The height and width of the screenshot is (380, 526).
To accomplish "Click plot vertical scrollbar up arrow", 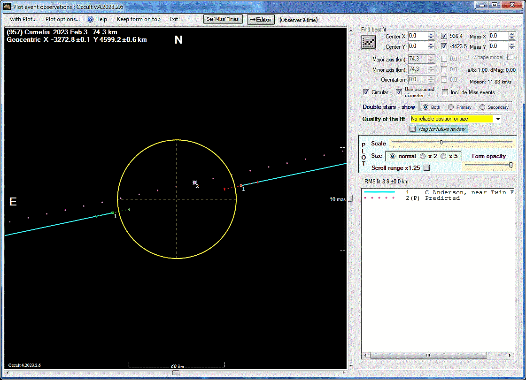I will (350, 30).
